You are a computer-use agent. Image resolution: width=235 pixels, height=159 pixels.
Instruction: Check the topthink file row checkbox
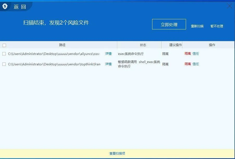[x=4, y=64]
